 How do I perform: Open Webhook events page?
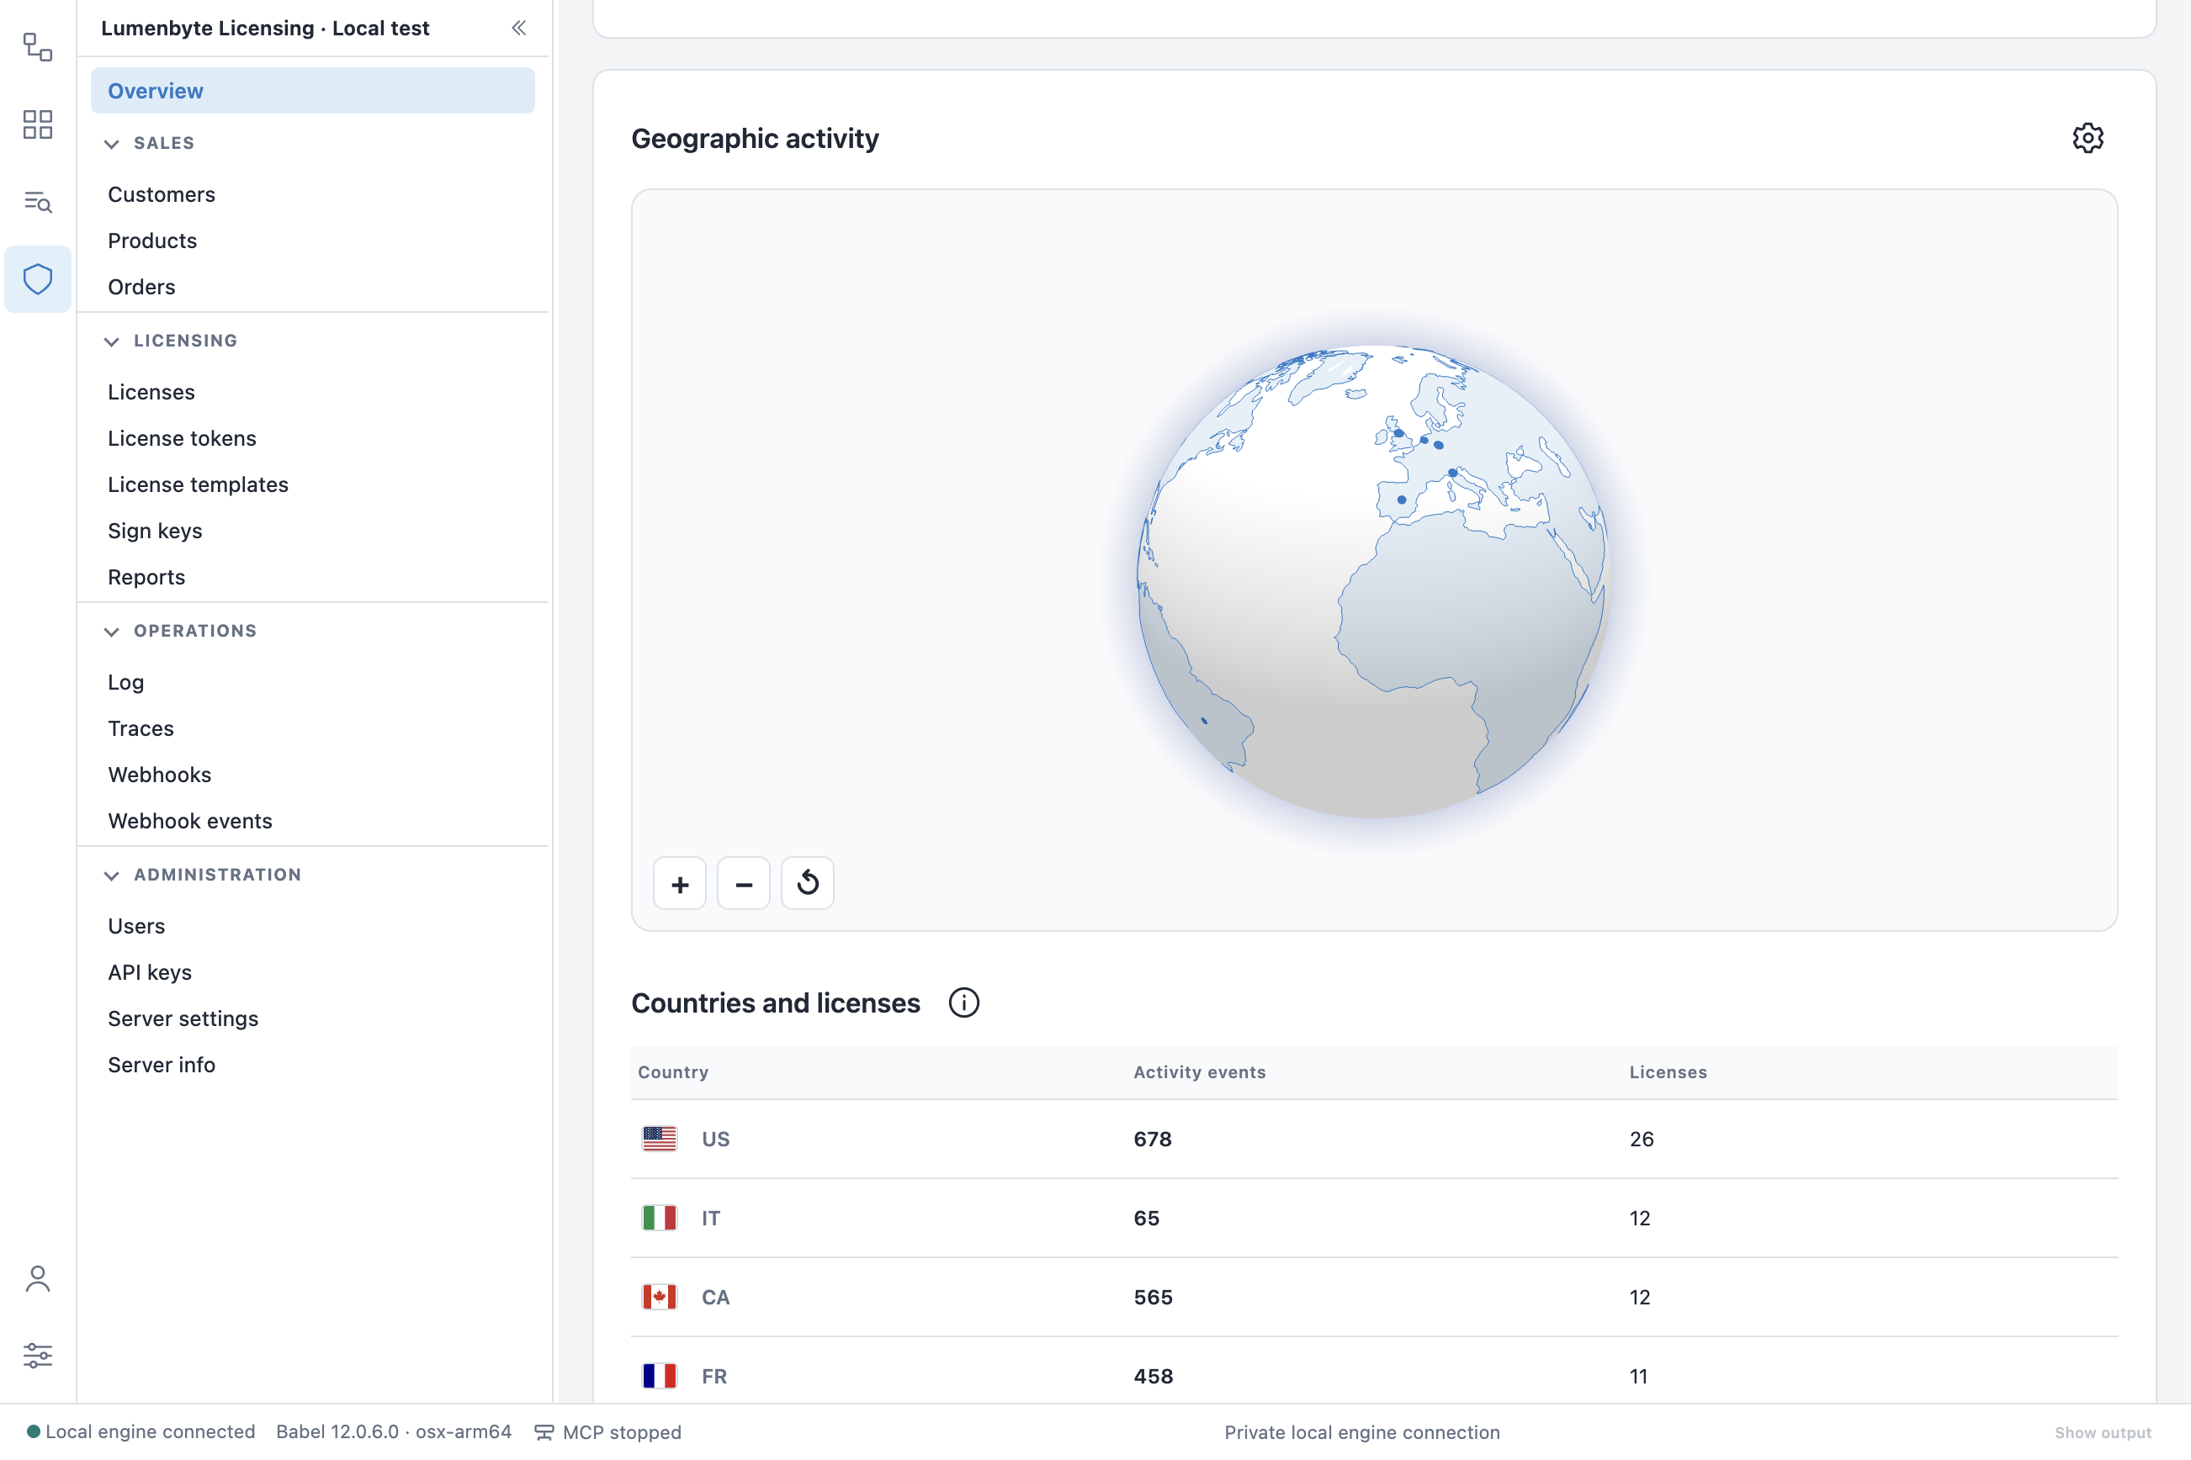[x=190, y=821]
